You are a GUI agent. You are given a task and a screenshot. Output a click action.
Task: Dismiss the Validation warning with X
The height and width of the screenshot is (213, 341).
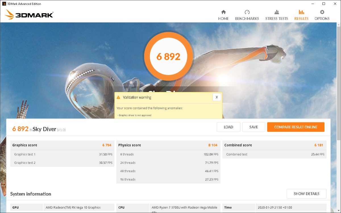pyautogui.click(x=217, y=97)
